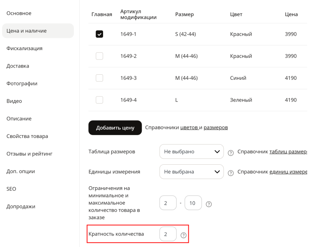Click the Цвет column header

[x=236, y=14]
